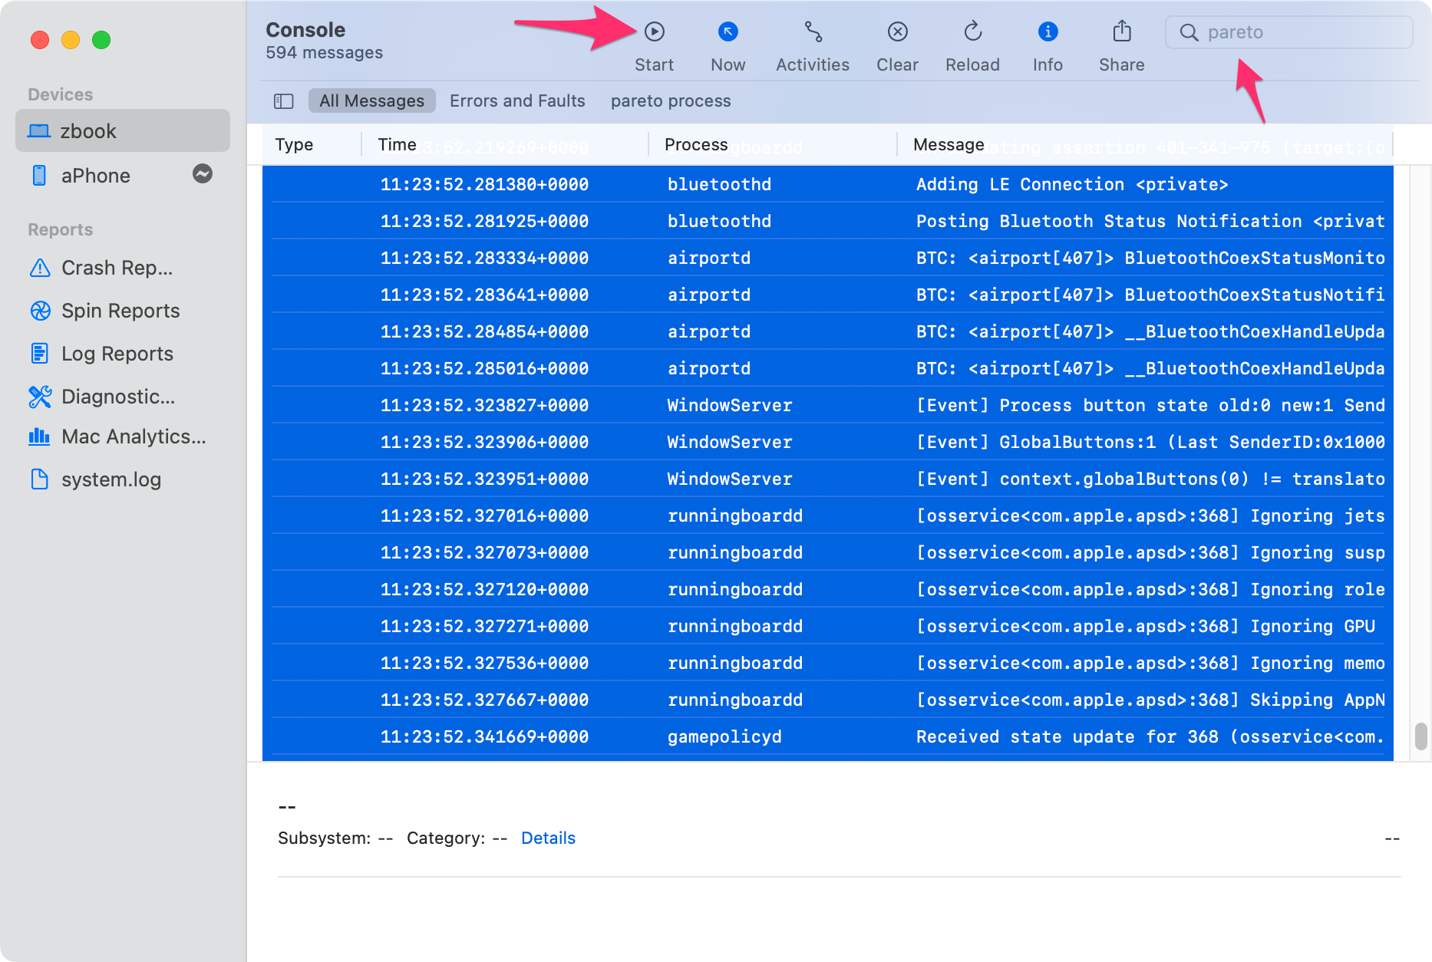The height and width of the screenshot is (962, 1432).
Task: Select the aPhone device
Action: [x=123, y=176]
